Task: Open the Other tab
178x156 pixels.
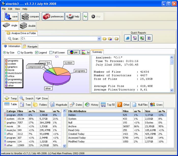Action: pos(123,105)
